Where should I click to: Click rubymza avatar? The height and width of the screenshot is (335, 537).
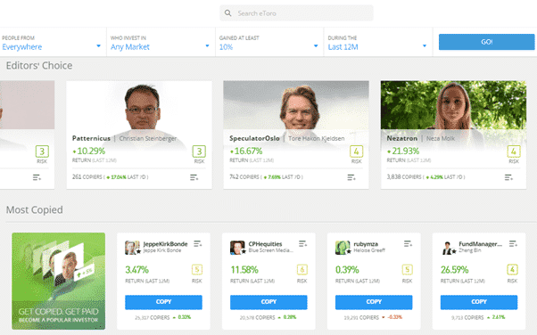[343, 248]
